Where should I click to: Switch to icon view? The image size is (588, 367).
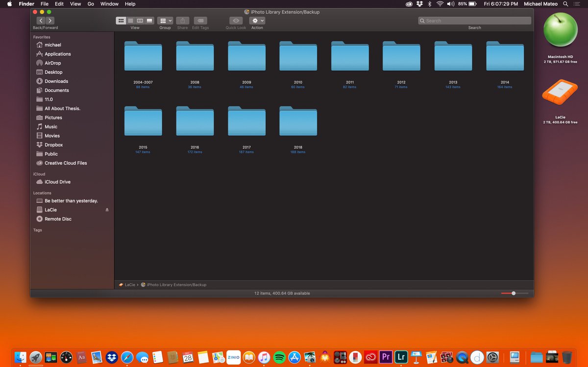pyautogui.click(x=121, y=21)
